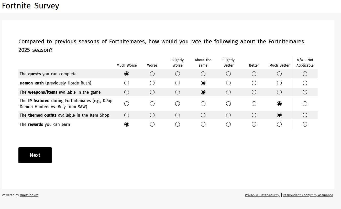The image size is (341, 209).
Task: Rate rewards as Much Better
Action: click(x=279, y=124)
